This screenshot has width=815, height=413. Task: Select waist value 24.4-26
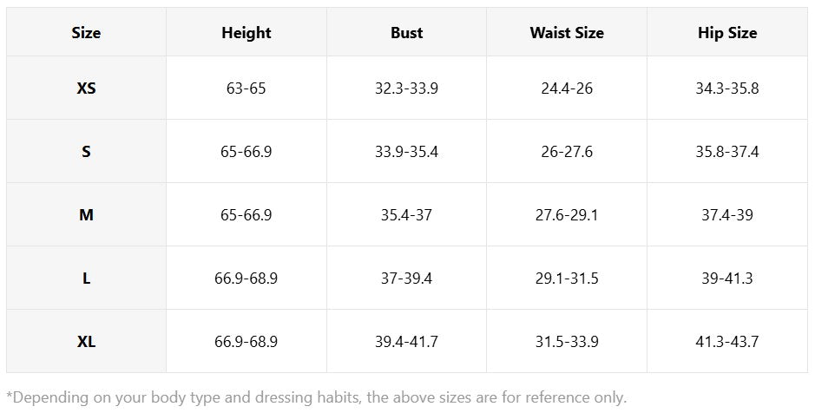567,88
